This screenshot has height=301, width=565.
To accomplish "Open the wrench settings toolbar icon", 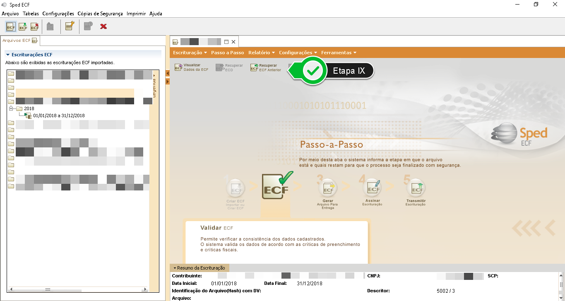I will pyautogui.click(x=70, y=26).
